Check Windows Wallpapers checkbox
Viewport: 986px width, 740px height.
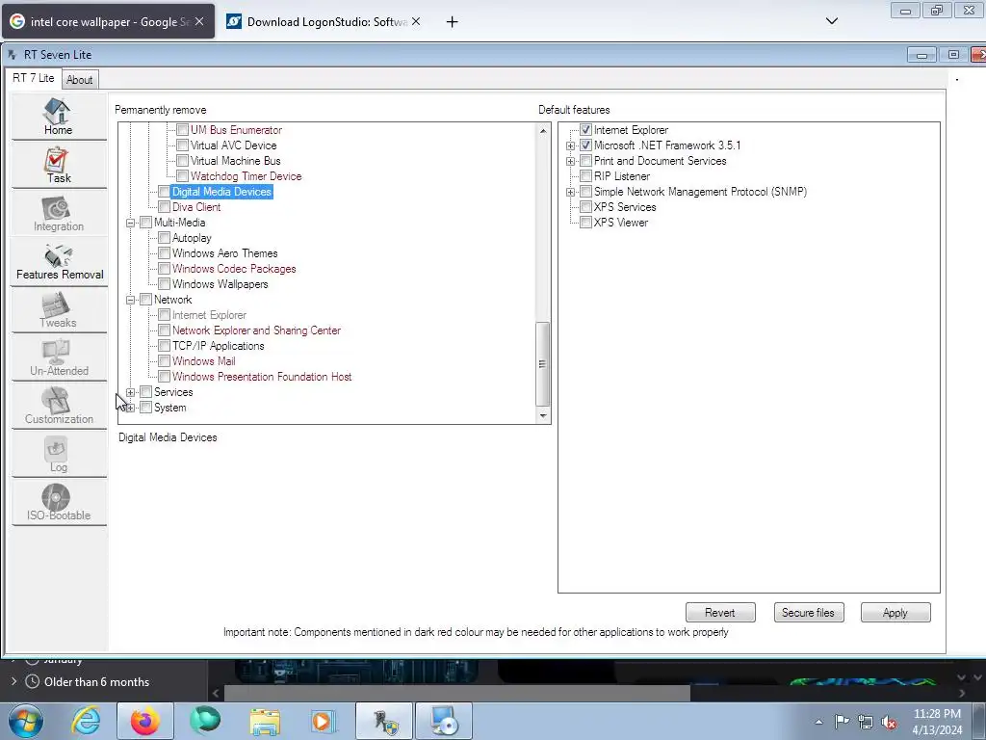click(164, 284)
